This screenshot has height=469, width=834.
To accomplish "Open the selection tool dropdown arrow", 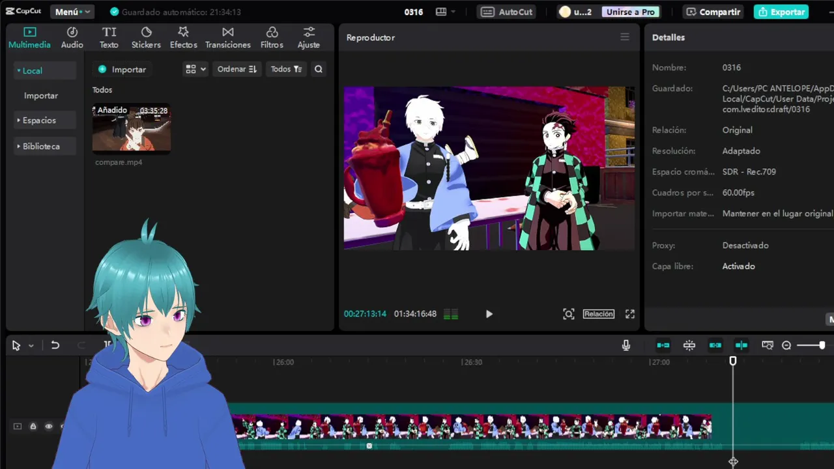I will tap(31, 346).
